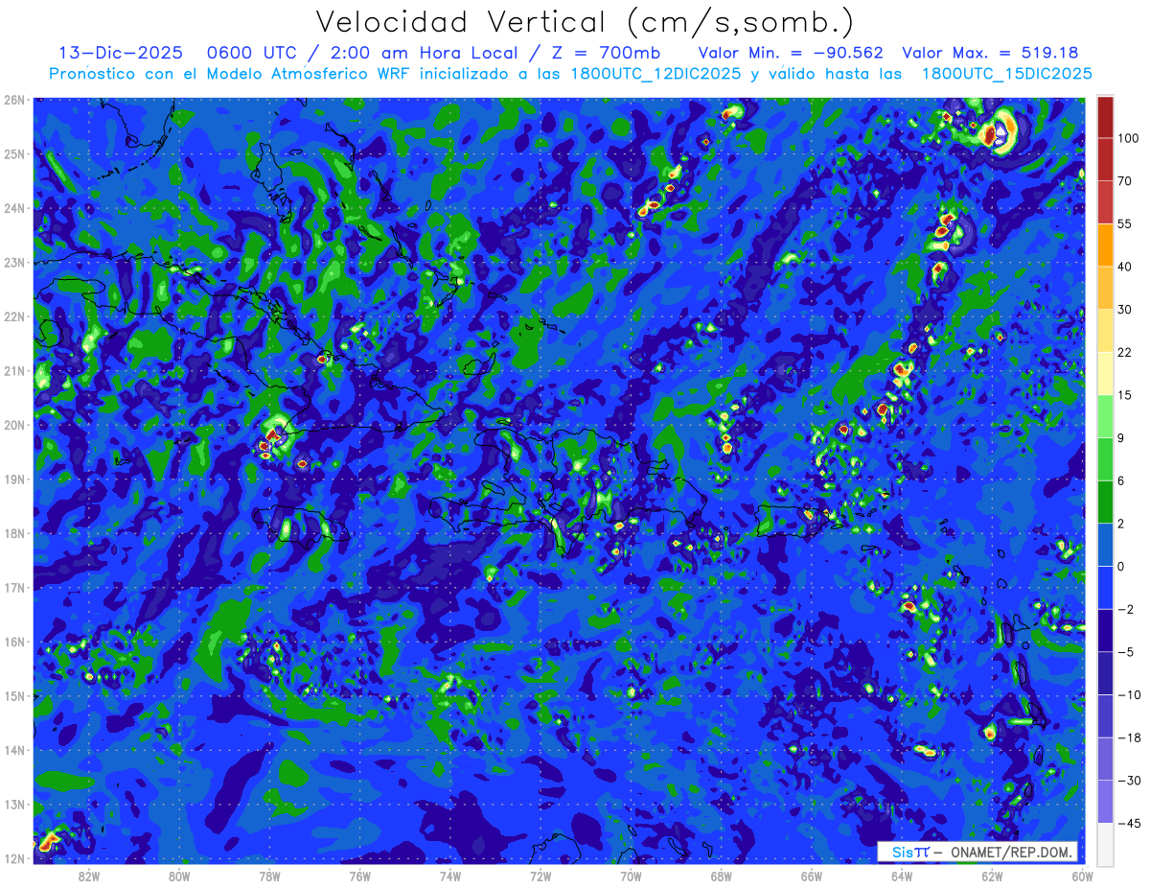The image size is (1150, 889).
Task: Click the longitude label '66W'
Action: (812, 876)
